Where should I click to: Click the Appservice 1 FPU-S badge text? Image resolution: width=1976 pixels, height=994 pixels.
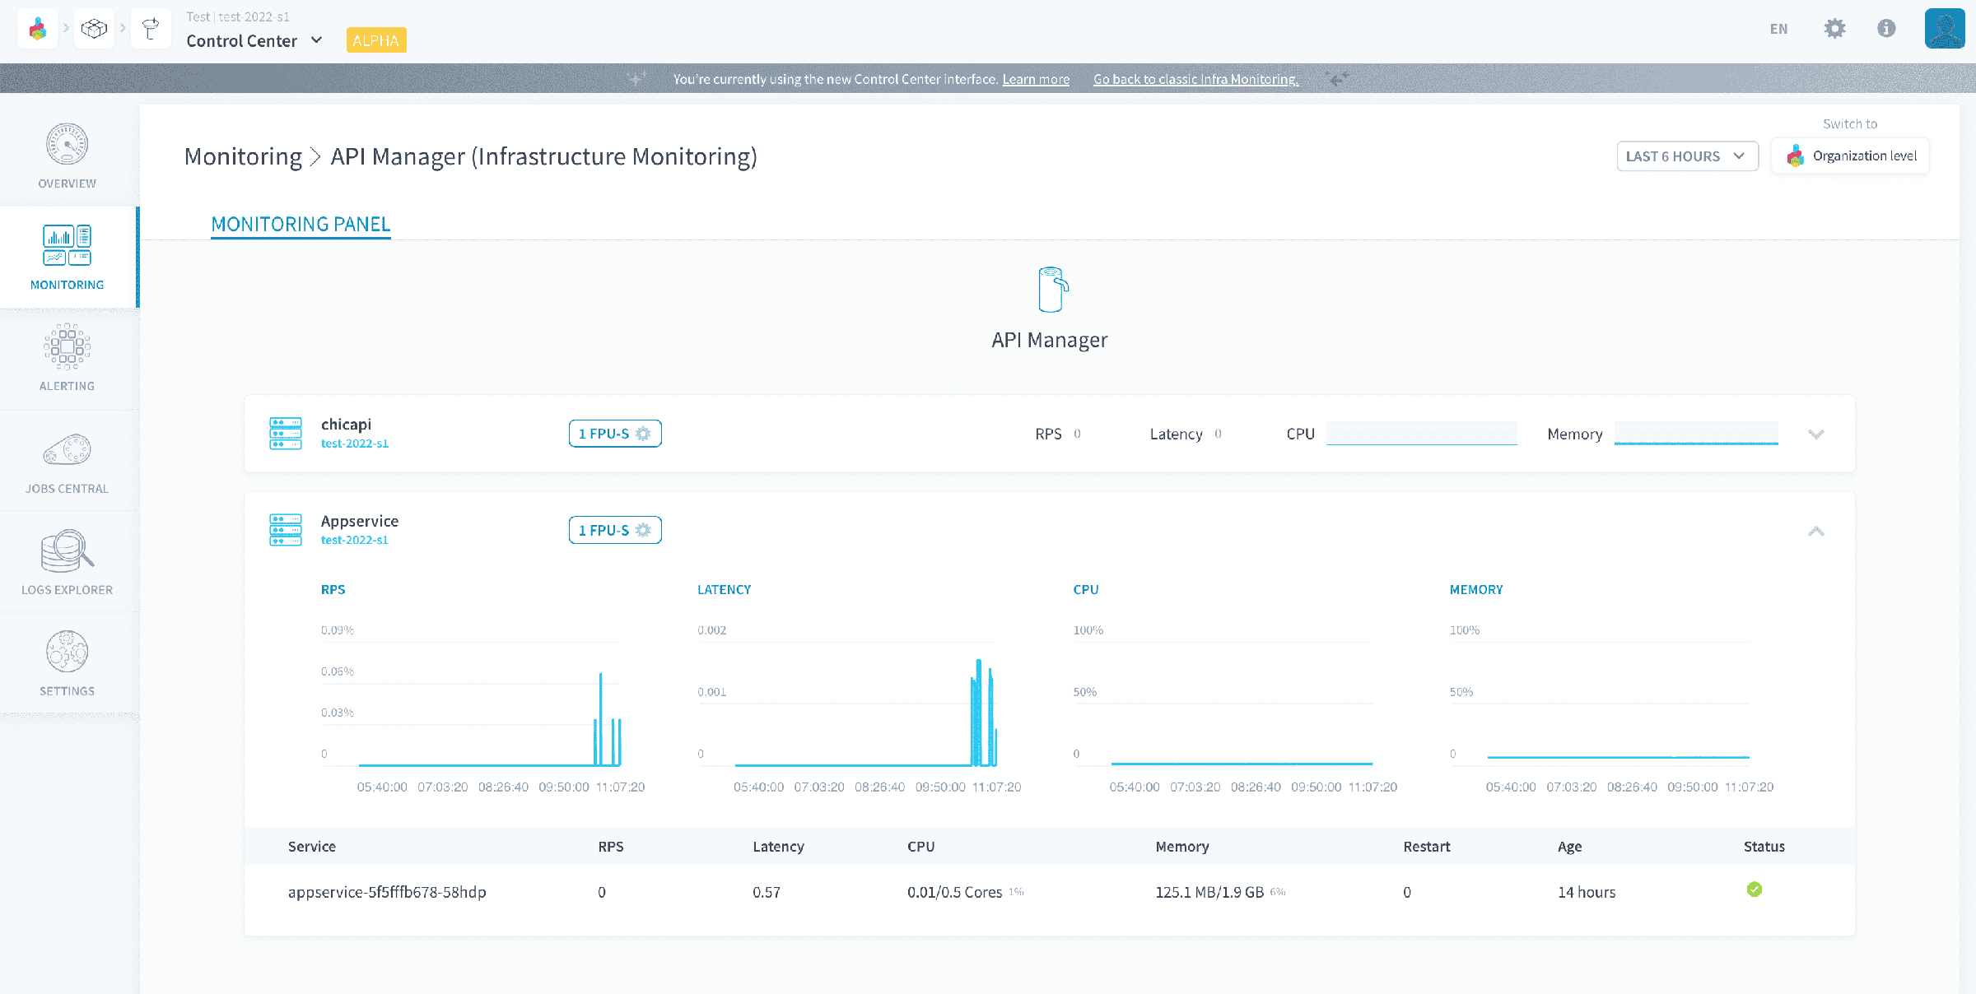(604, 530)
